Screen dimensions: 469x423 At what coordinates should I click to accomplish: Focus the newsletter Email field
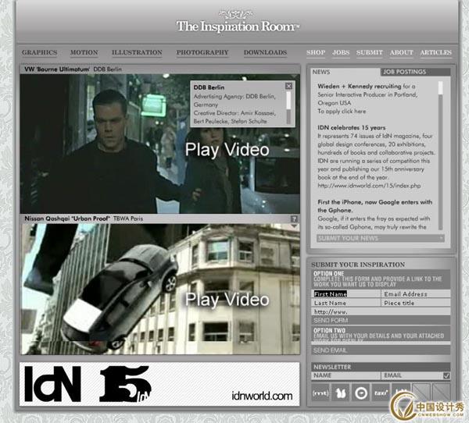coord(412,375)
